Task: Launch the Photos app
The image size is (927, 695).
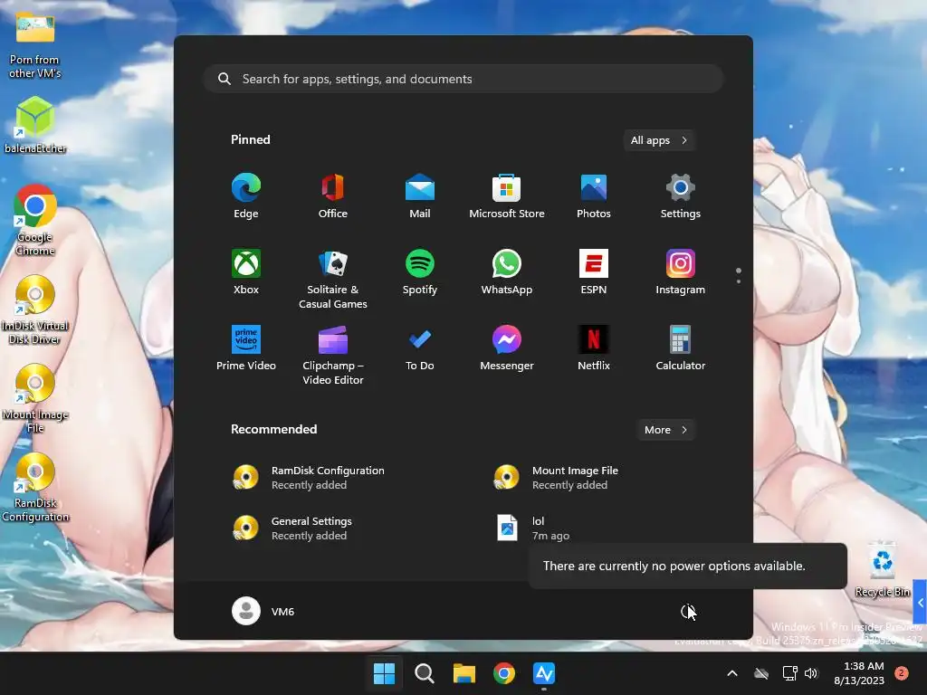Action: coord(594,196)
